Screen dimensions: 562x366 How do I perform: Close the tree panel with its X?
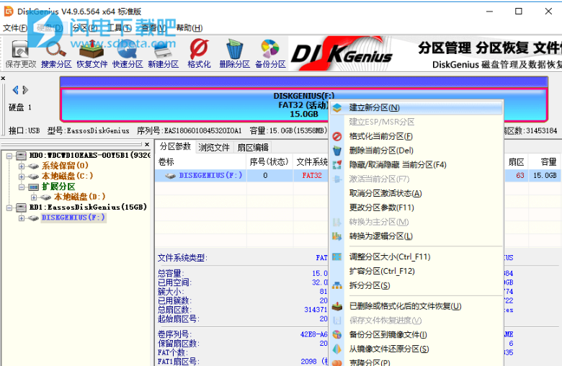pos(147,144)
